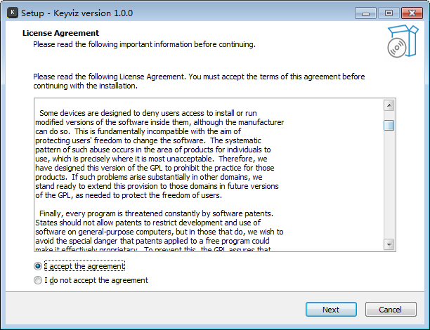Click the Keyviz app icon in title bar
The width and height of the screenshot is (430, 330).
13,13
